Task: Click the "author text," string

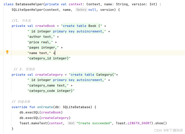Action: [x=41, y=37]
